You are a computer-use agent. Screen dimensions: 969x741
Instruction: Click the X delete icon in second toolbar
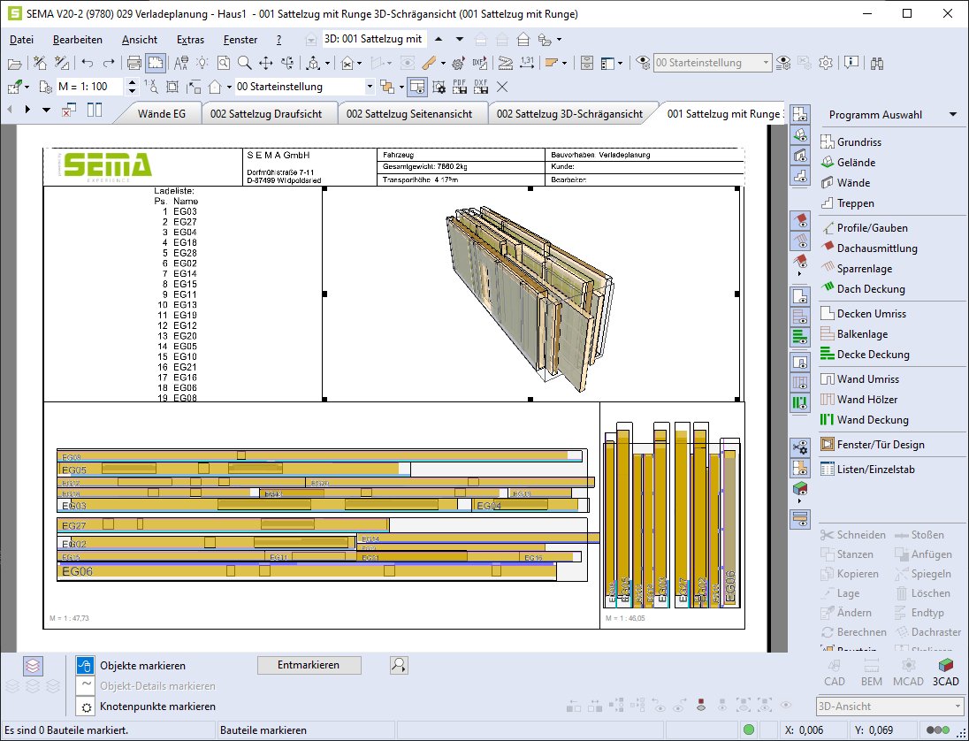(x=502, y=88)
